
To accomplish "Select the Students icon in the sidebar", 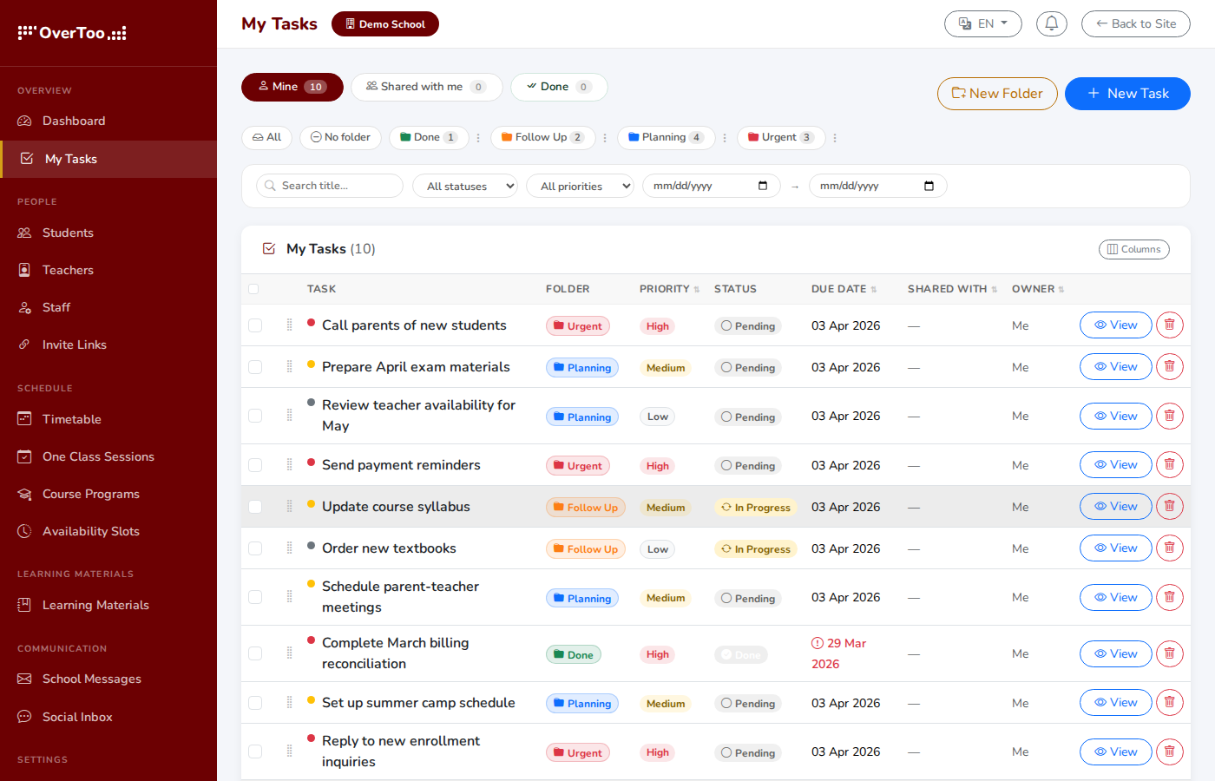I will click(x=67, y=233).
